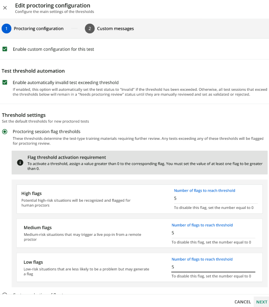Viewport: 269px width, 307px height.
Task: Click the step 1 circle icon
Action: coord(6,29)
